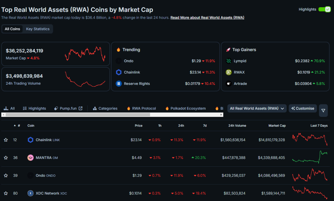The image size is (334, 201).
Task: Open Read More about Real World Assets link
Action: 207,18
